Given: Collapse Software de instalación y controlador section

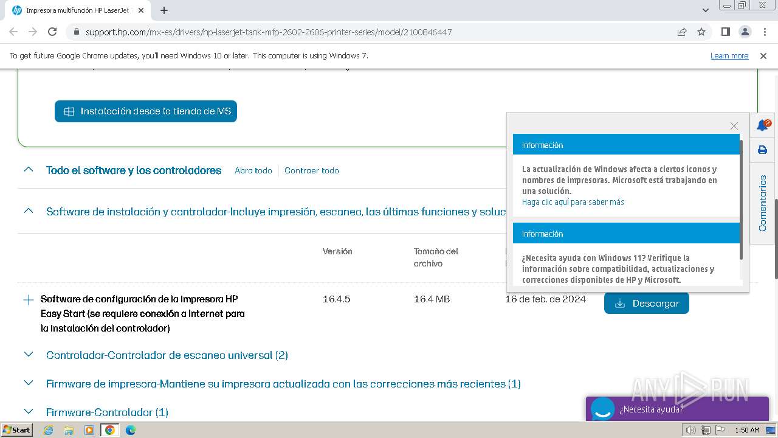Looking at the screenshot, I should pos(29,211).
